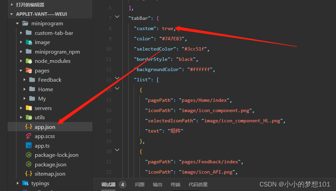Image resolution: width=336 pixels, height=191 pixels.
Task: Click the app.ts TypeScript icon
Action: click(x=29, y=146)
